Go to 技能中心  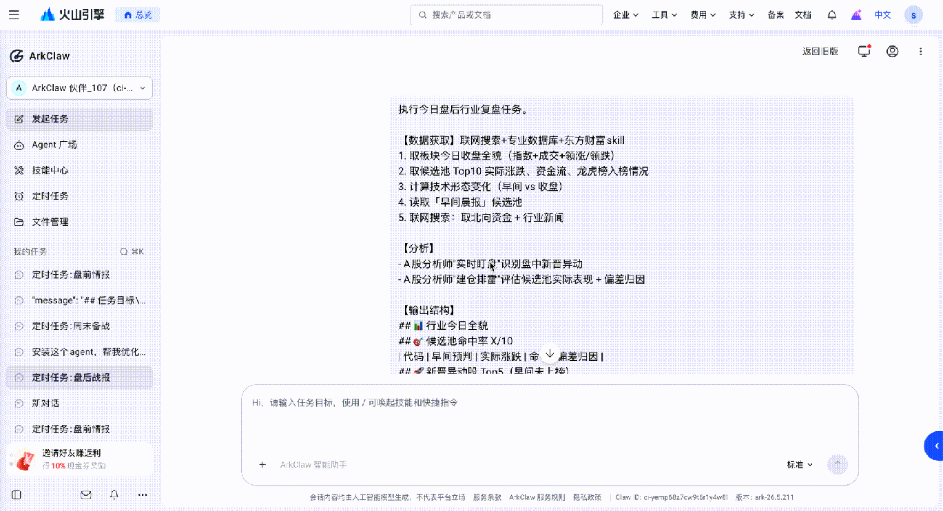point(80,170)
